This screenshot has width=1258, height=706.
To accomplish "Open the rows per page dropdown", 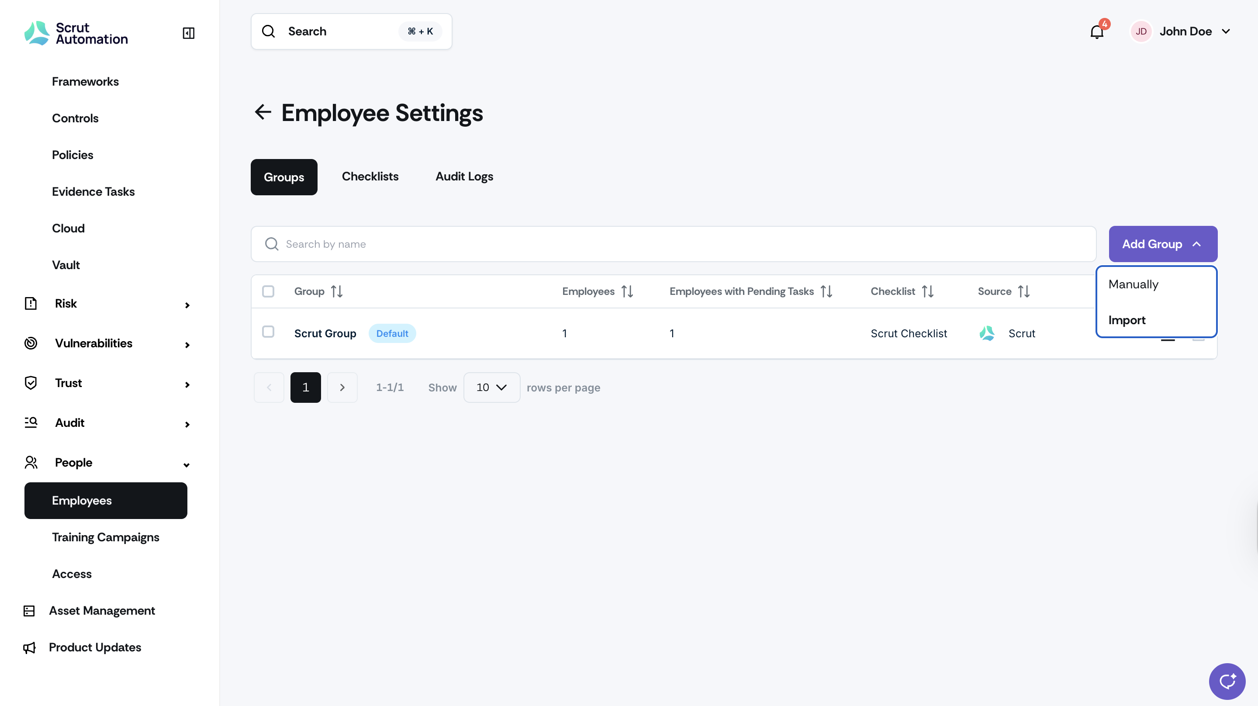I will 491,388.
